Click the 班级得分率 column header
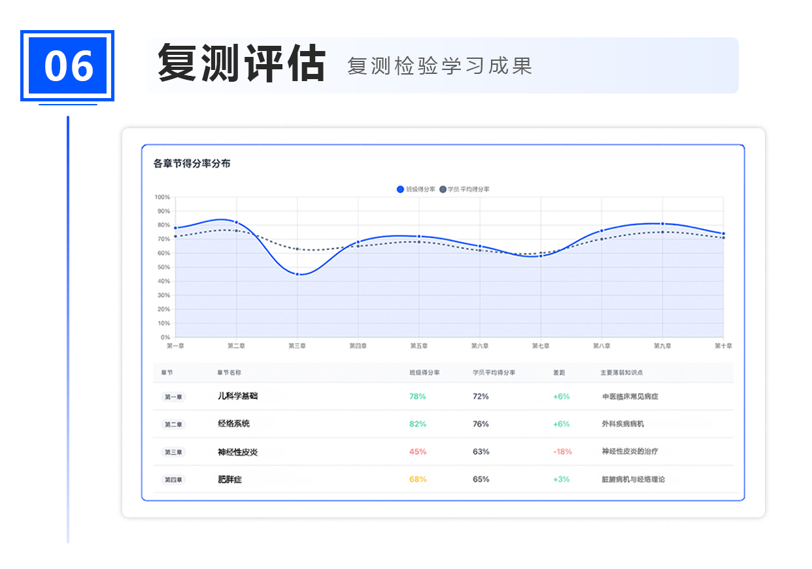 [x=424, y=373]
